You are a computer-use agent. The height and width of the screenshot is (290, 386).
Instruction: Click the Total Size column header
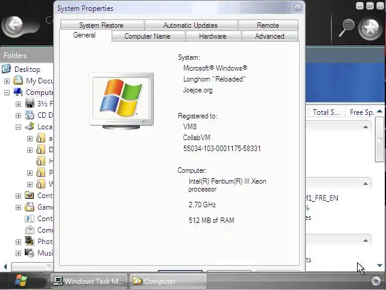point(326,112)
